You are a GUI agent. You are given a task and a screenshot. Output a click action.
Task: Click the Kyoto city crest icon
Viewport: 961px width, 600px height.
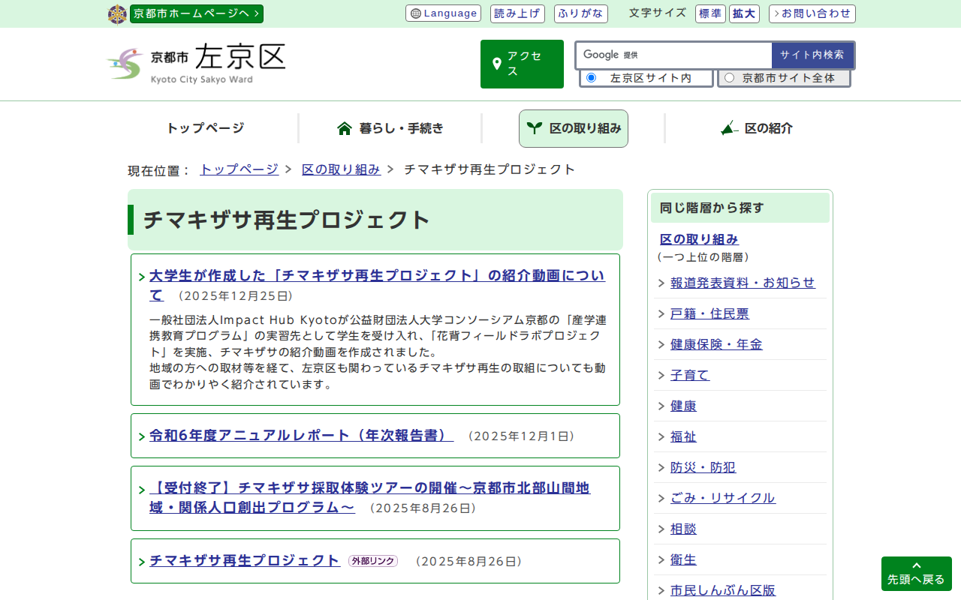coord(117,14)
